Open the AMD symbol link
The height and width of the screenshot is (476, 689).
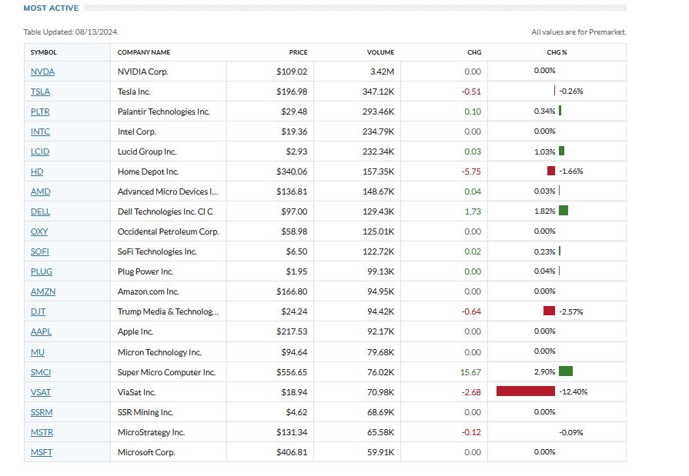pyautogui.click(x=40, y=191)
